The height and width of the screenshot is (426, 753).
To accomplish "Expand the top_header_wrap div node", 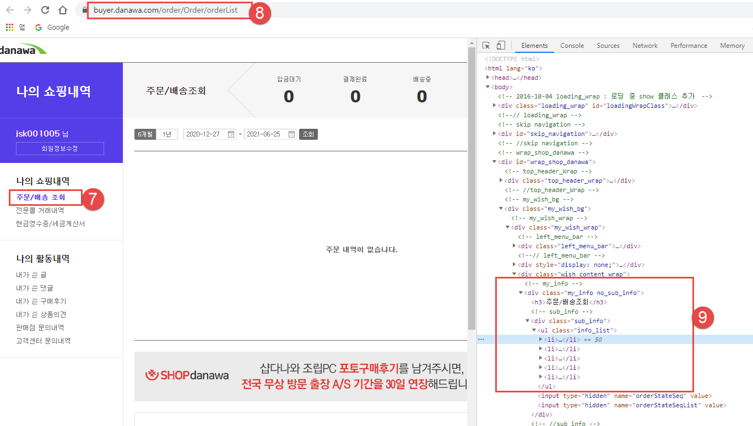I will (x=501, y=181).
